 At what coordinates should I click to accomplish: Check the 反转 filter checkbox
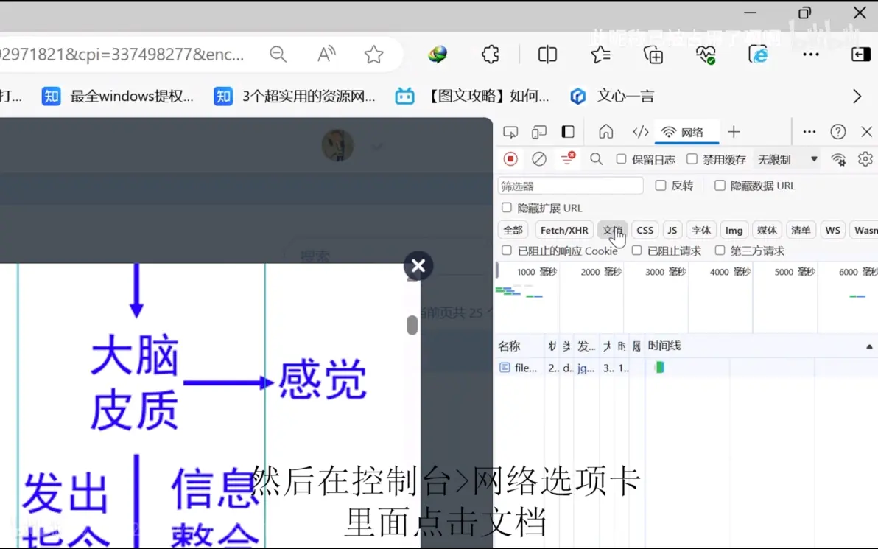coord(661,186)
